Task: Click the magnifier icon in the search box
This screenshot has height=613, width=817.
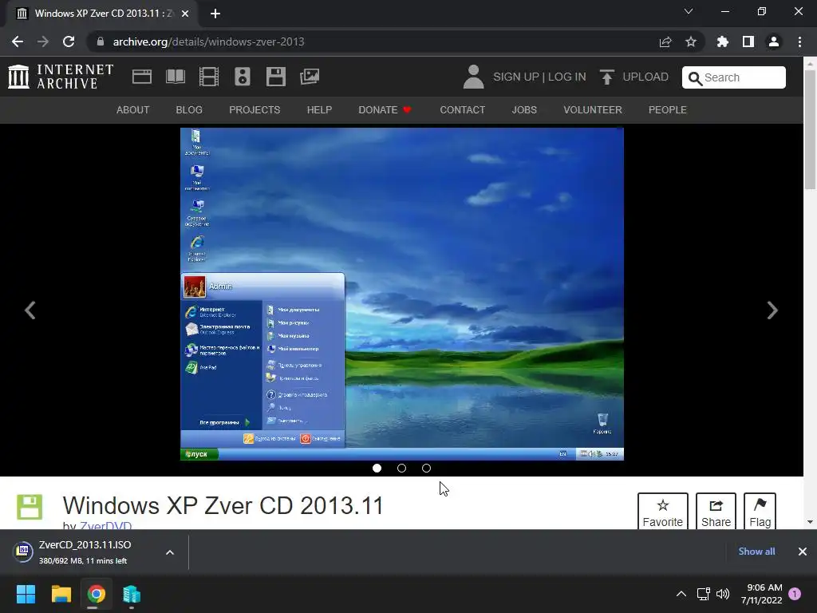Action: pos(695,78)
